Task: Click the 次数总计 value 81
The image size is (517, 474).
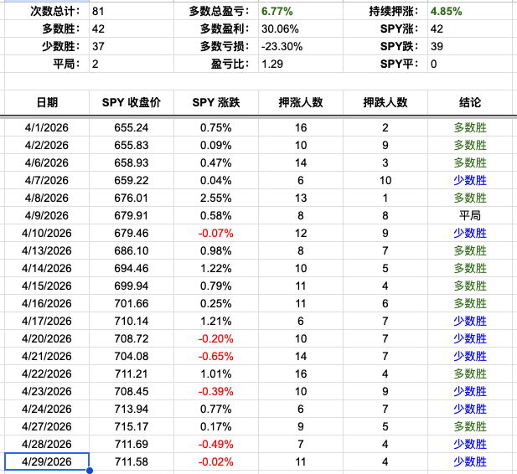Action: [x=132, y=11]
